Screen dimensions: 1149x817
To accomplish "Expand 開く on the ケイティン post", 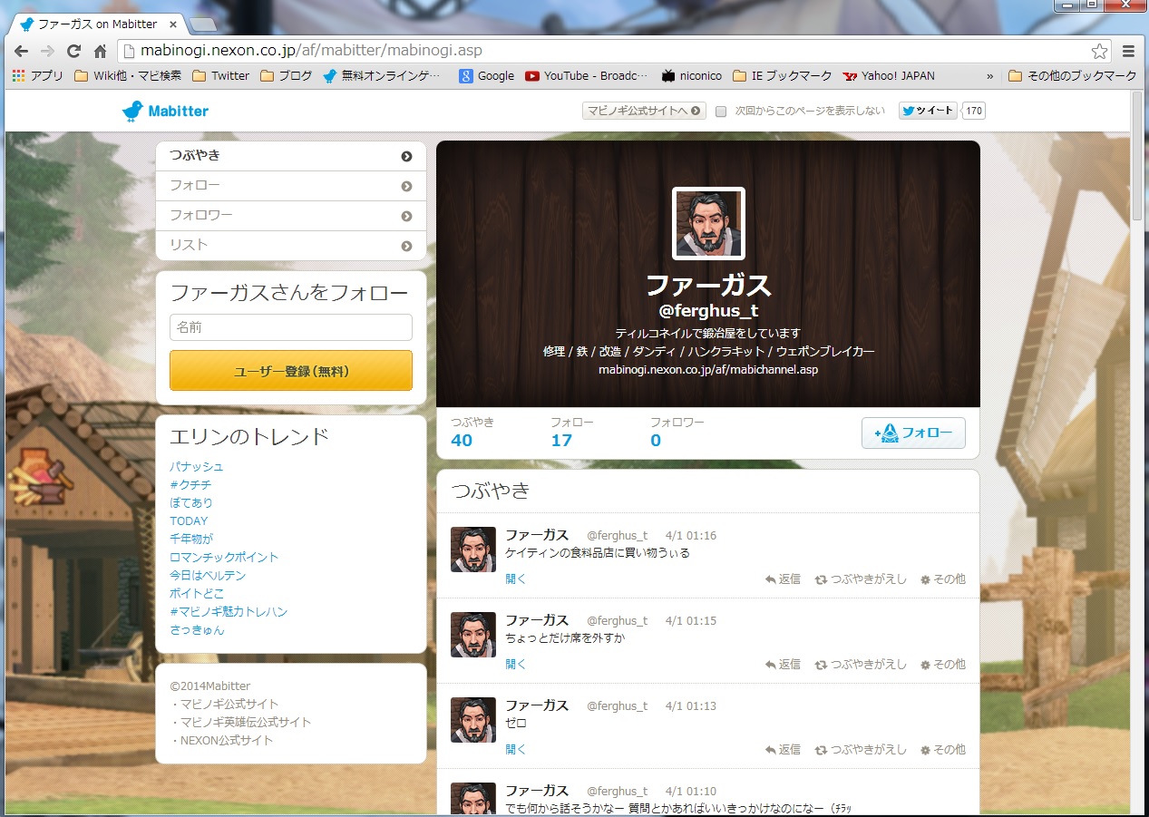I will click(516, 579).
